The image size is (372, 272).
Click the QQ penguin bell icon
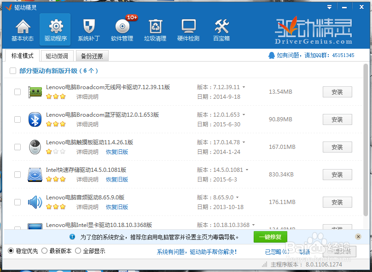[x=272, y=56]
